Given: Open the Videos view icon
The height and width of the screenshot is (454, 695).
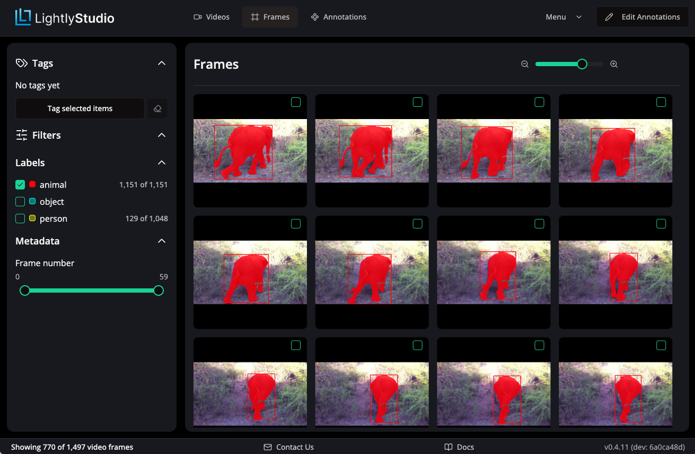Looking at the screenshot, I should pos(197,16).
